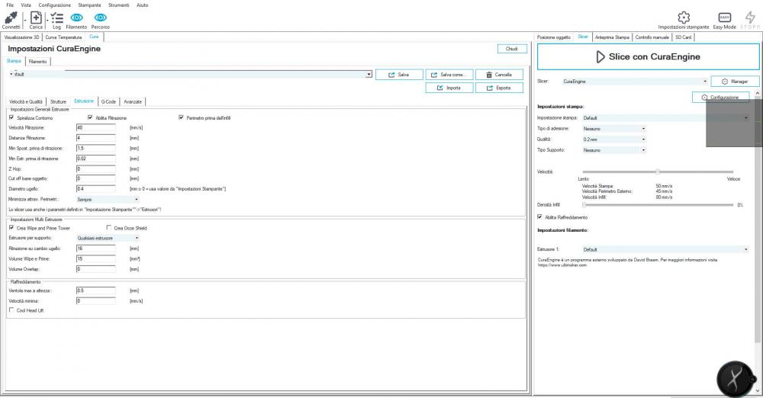Open the Stampante menu

(x=89, y=5)
